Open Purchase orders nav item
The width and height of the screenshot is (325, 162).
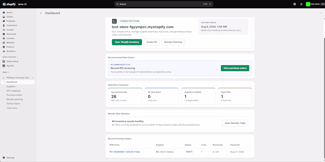pos(14,95)
